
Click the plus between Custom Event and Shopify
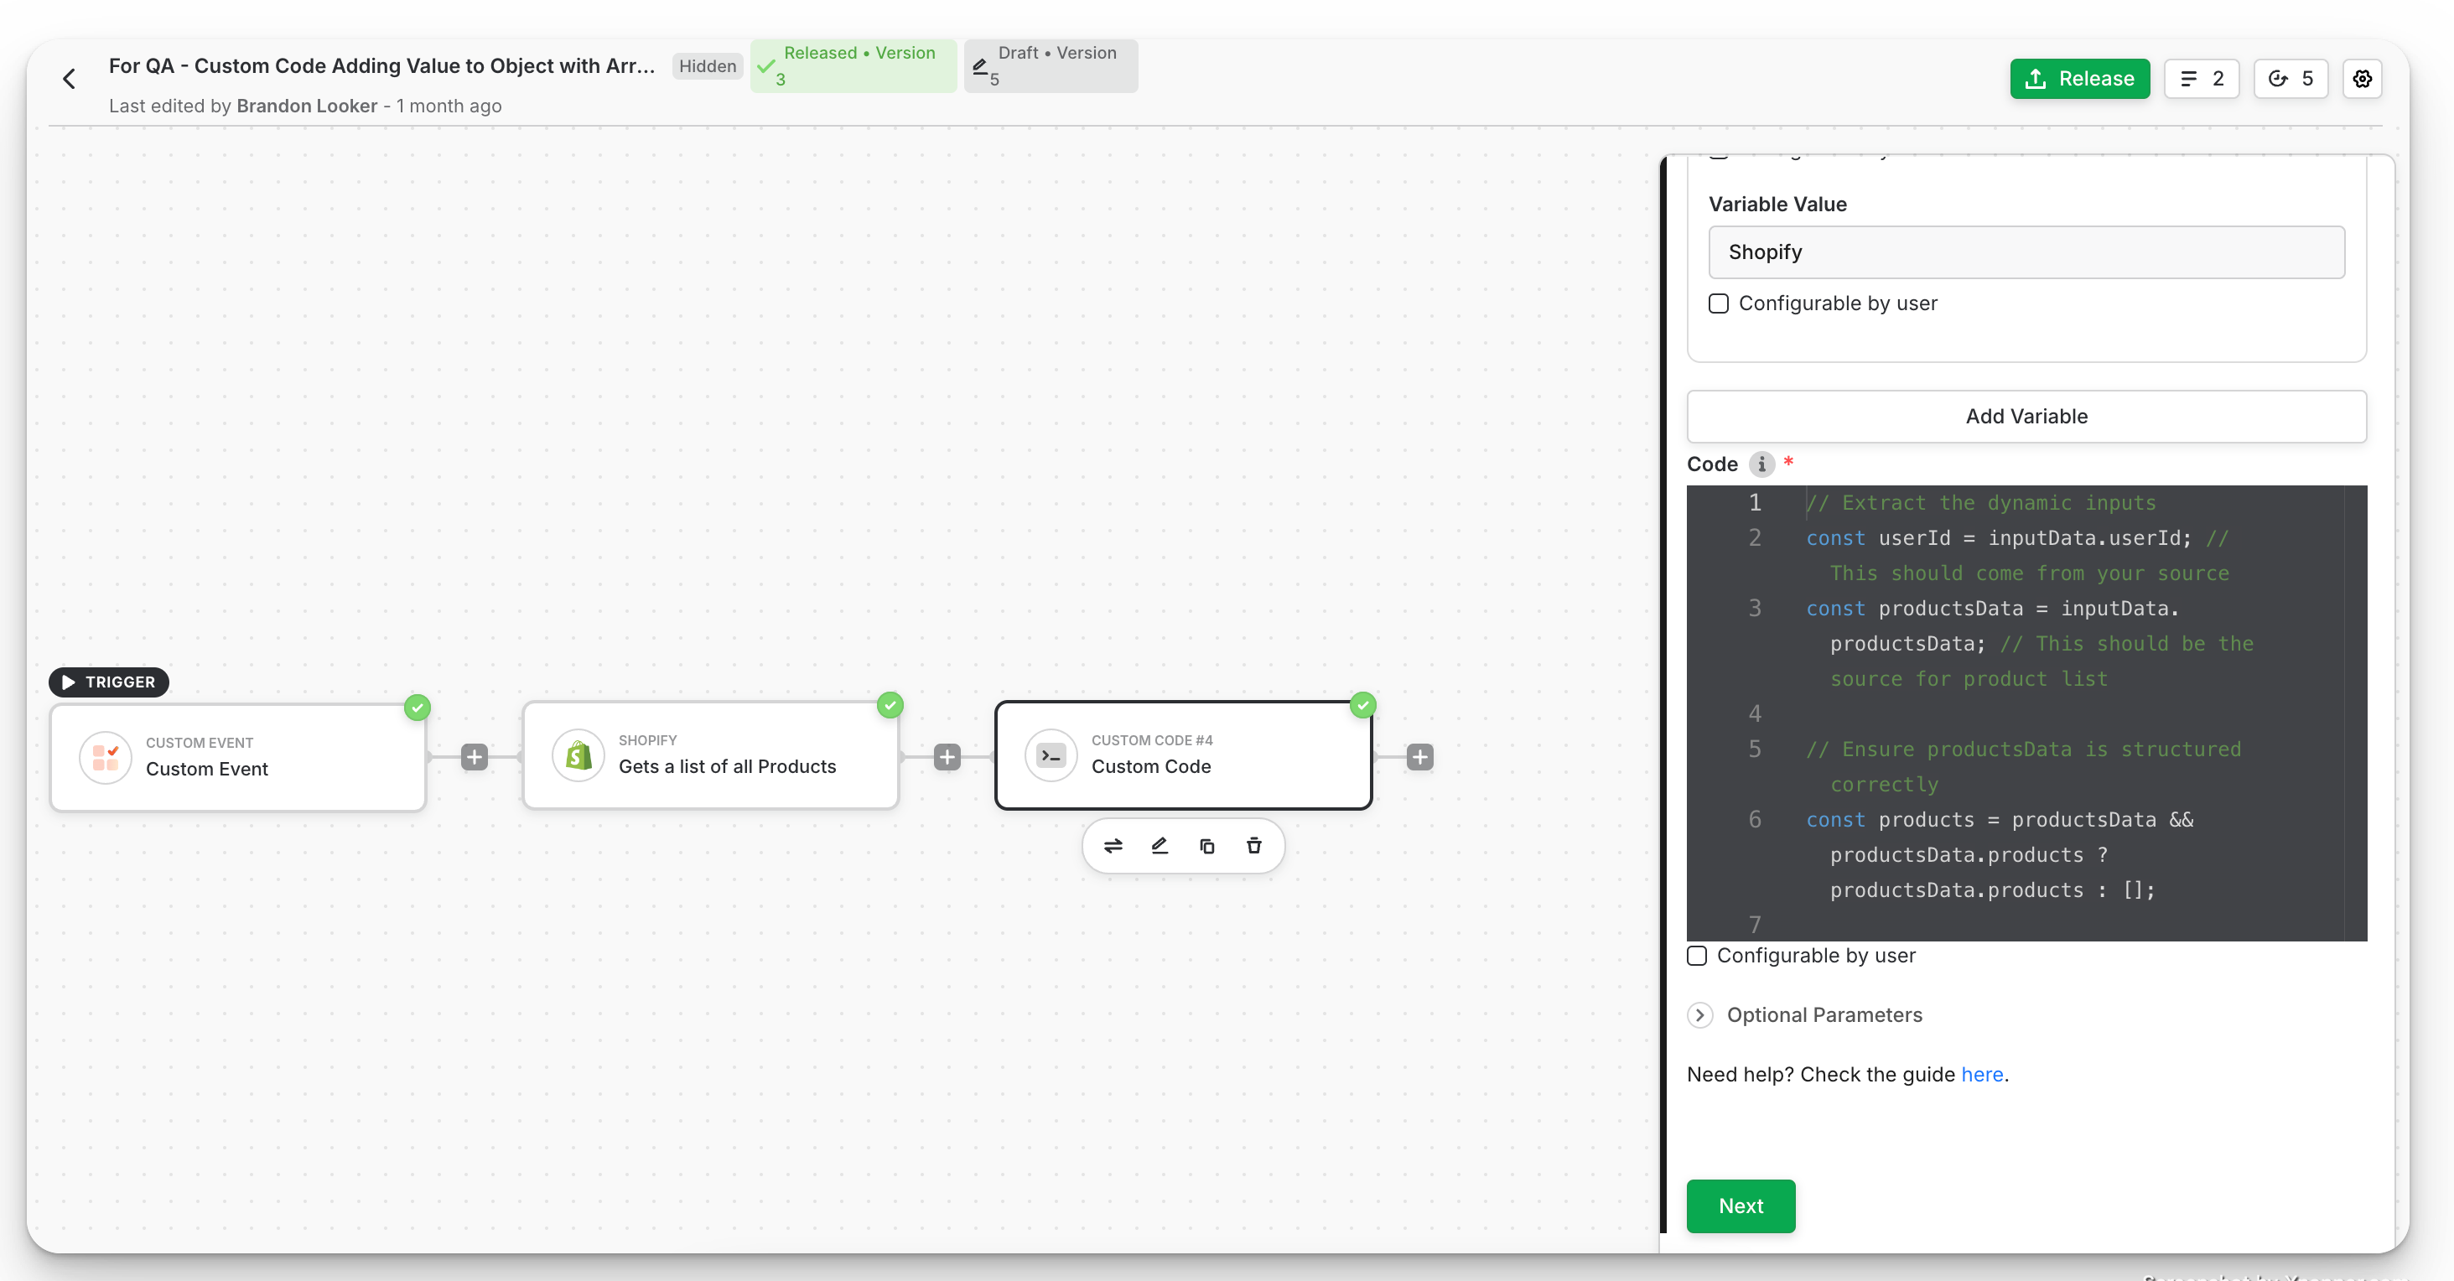pos(475,757)
